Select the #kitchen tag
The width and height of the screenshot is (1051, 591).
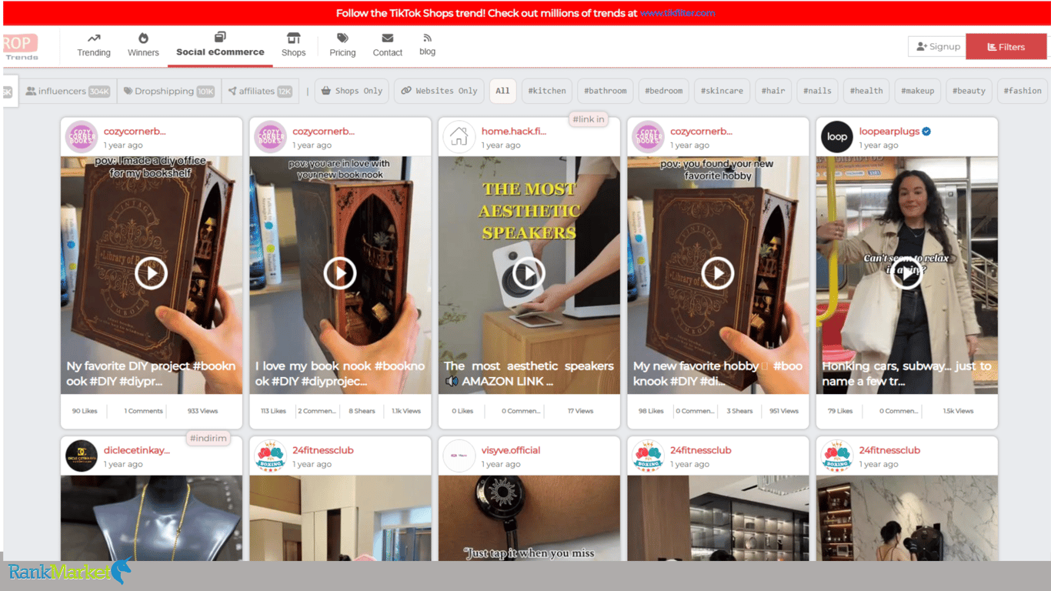547,91
